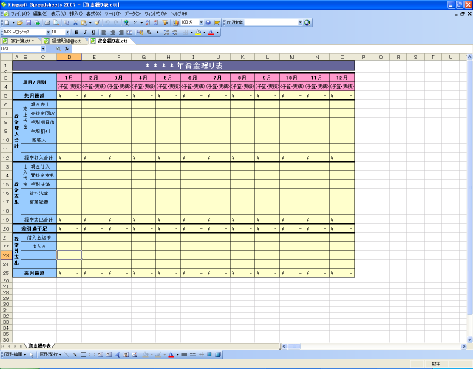Viewport: 473px width, 369px height.
Task: Toggle Bold formatting
Action: pos(76,33)
